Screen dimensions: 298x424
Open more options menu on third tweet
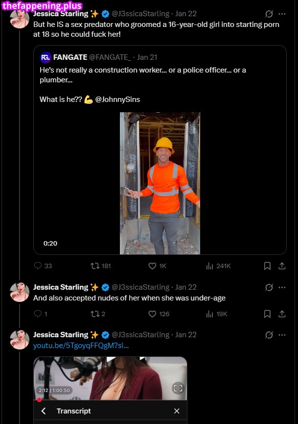click(282, 335)
